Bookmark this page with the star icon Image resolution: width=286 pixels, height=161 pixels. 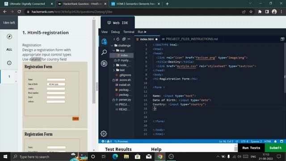(x=251, y=12)
